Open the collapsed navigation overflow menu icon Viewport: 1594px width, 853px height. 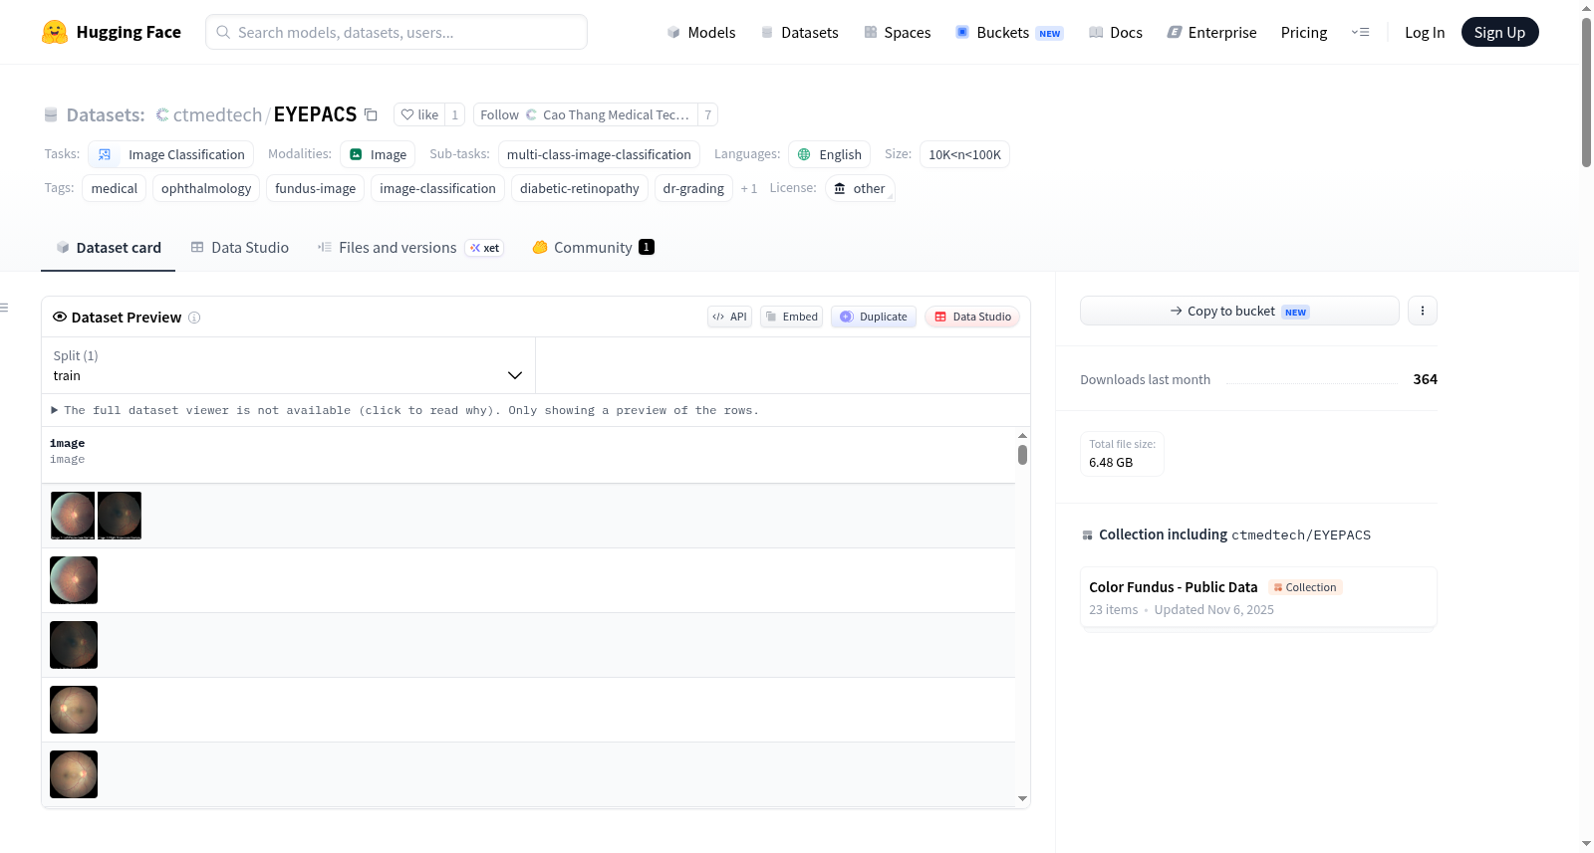pyautogui.click(x=1360, y=32)
